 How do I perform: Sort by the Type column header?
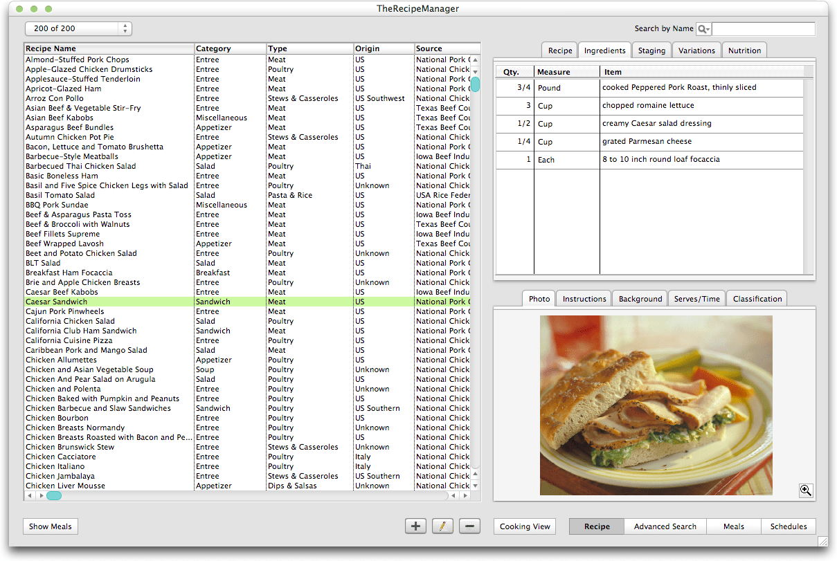(309, 48)
